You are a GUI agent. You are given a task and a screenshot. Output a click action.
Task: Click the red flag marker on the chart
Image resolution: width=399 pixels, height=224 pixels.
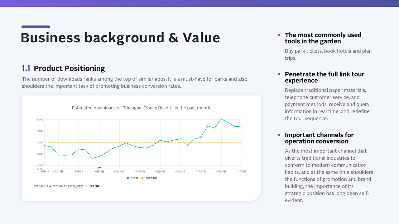tap(99, 168)
